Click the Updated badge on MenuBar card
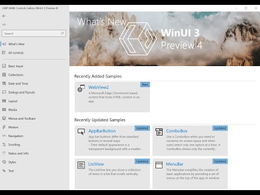 [220, 161]
